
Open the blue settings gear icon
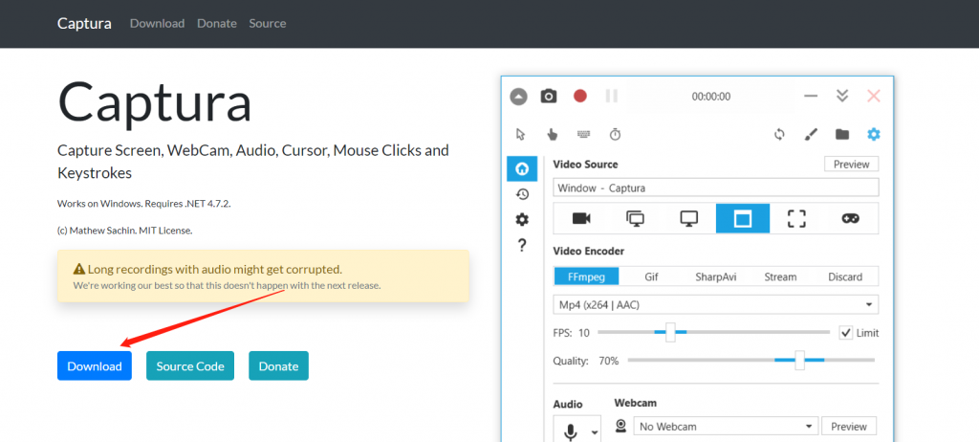click(874, 134)
